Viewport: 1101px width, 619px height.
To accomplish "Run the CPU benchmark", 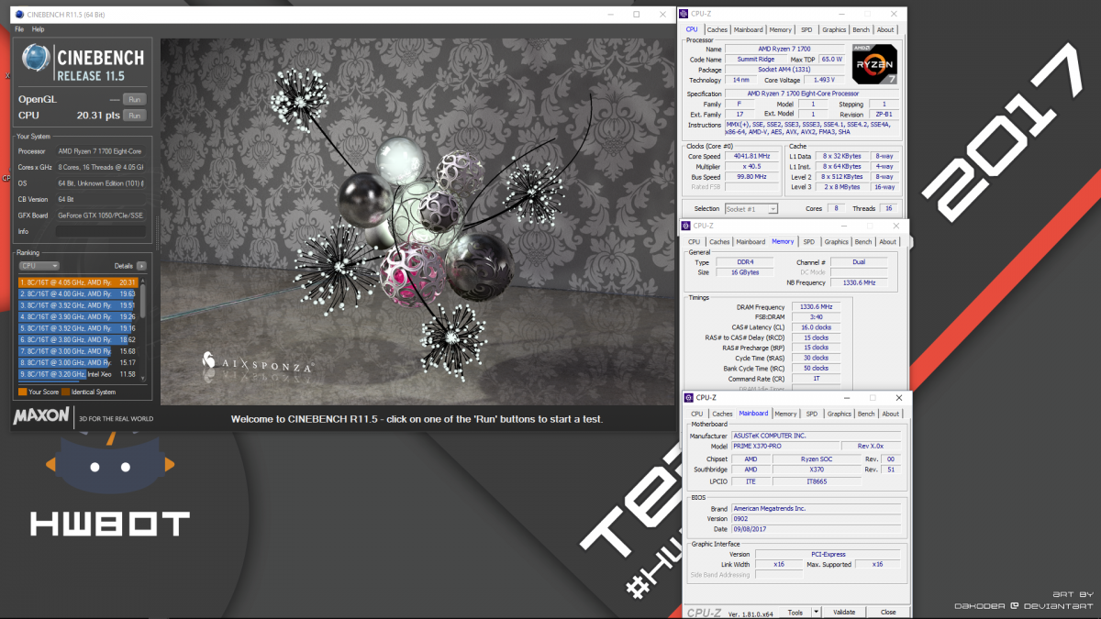I will click(134, 116).
